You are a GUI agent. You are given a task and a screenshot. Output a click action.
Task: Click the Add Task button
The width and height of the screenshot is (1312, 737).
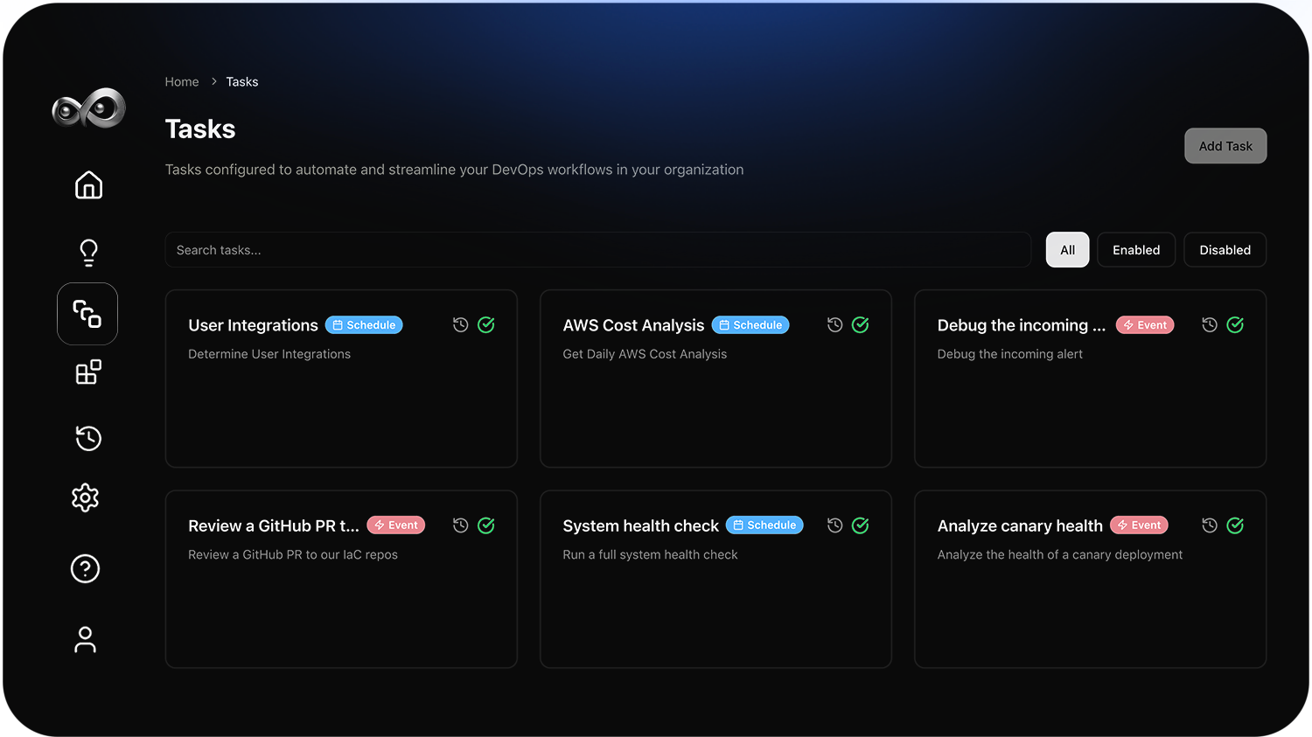[1225, 146]
